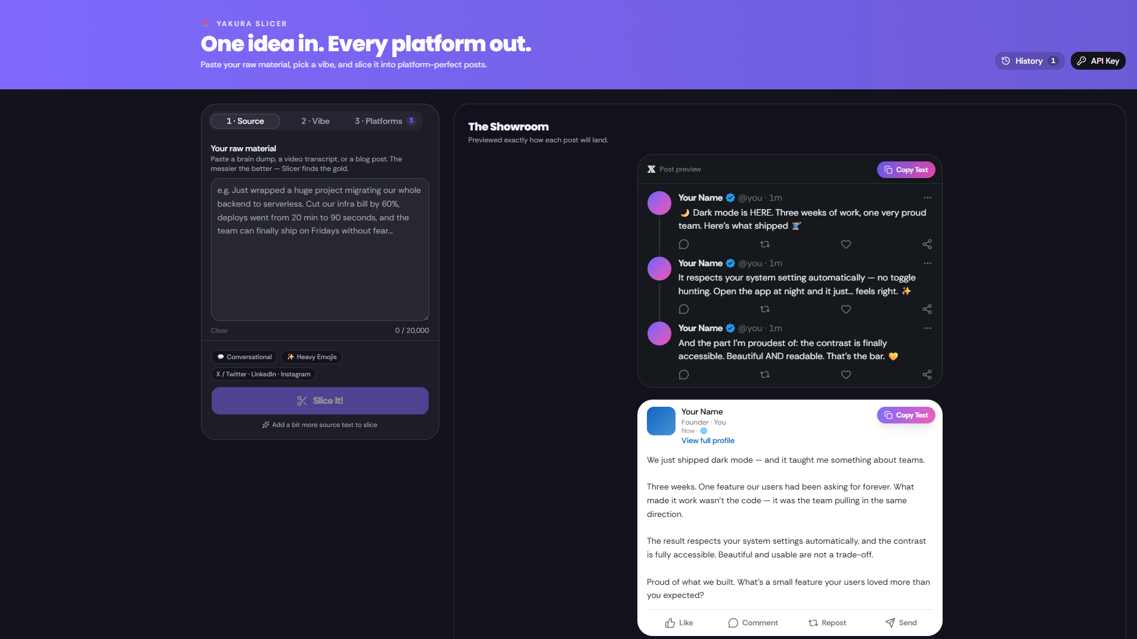Click the reply bubble icon on second tweet
1137x639 pixels.
684,309
